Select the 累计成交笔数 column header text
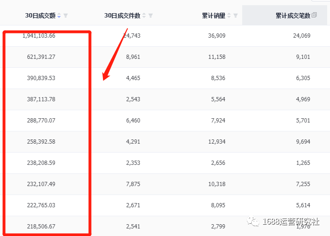Image resolution: width=330 pixels, height=236 pixels. pos(293,16)
